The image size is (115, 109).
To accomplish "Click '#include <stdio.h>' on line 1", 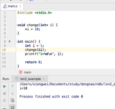I will pyautogui.click(x=35, y=13).
